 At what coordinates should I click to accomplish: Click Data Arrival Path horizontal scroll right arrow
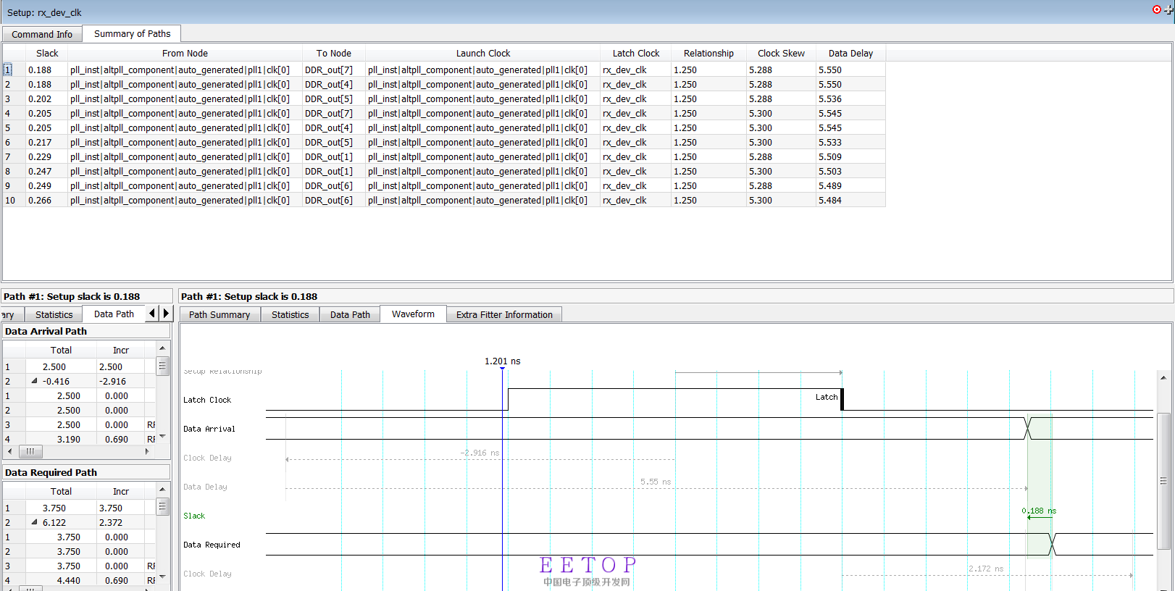(147, 451)
